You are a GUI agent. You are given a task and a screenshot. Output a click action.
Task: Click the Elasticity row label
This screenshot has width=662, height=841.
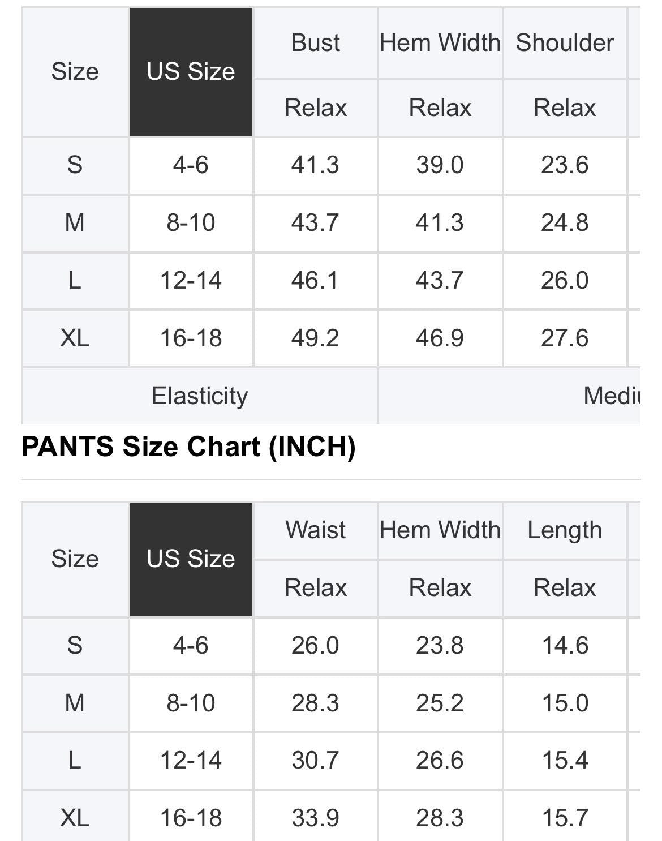(199, 396)
